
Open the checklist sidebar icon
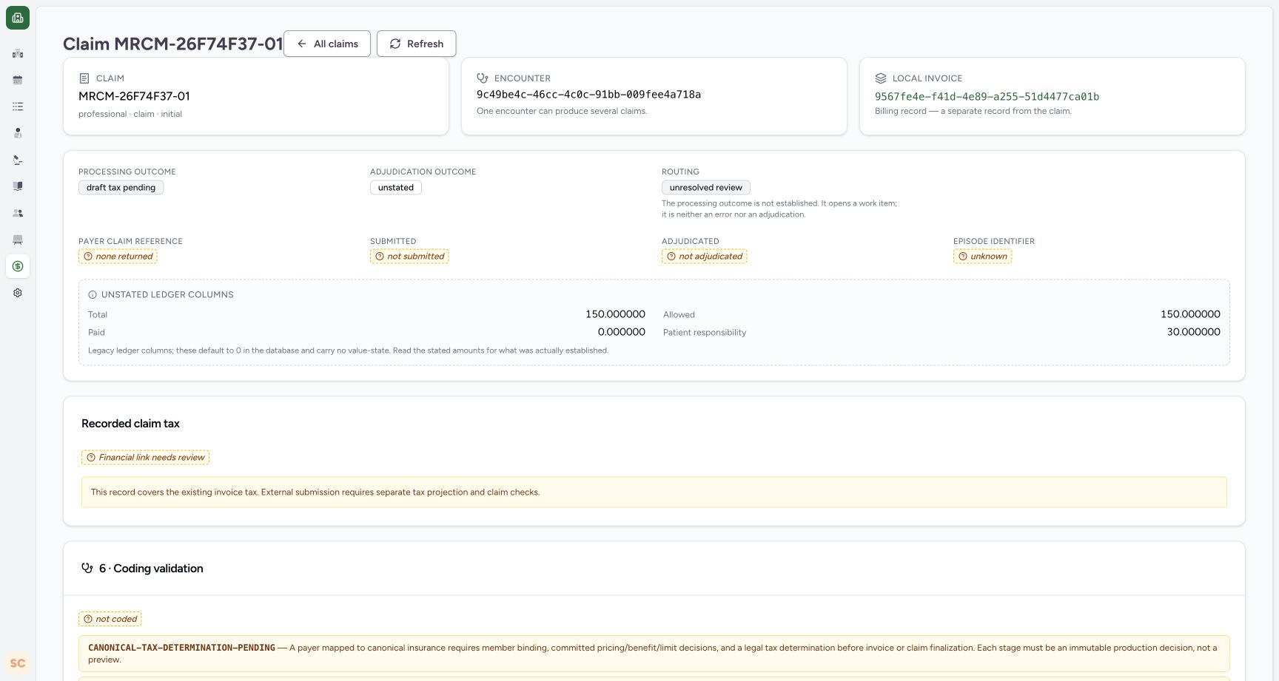(18, 106)
